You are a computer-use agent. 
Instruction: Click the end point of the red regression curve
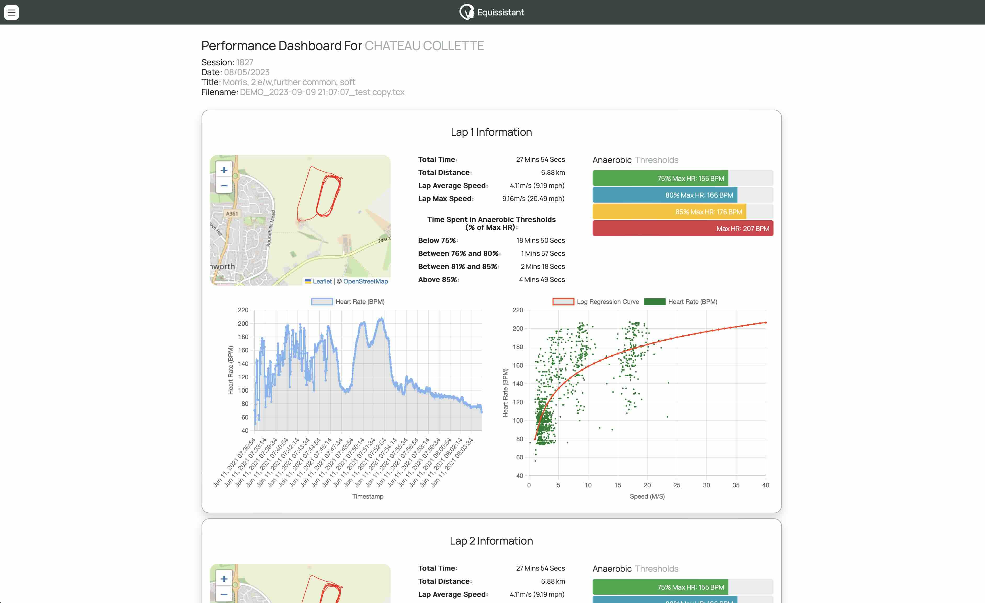(x=765, y=322)
